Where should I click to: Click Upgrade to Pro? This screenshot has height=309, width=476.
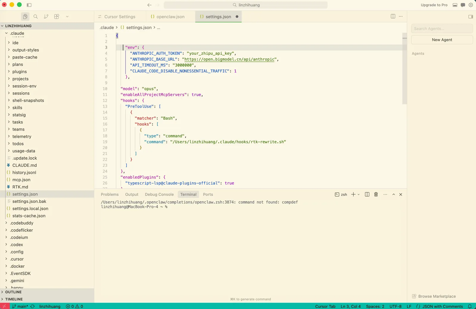pyautogui.click(x=434, y=5)
